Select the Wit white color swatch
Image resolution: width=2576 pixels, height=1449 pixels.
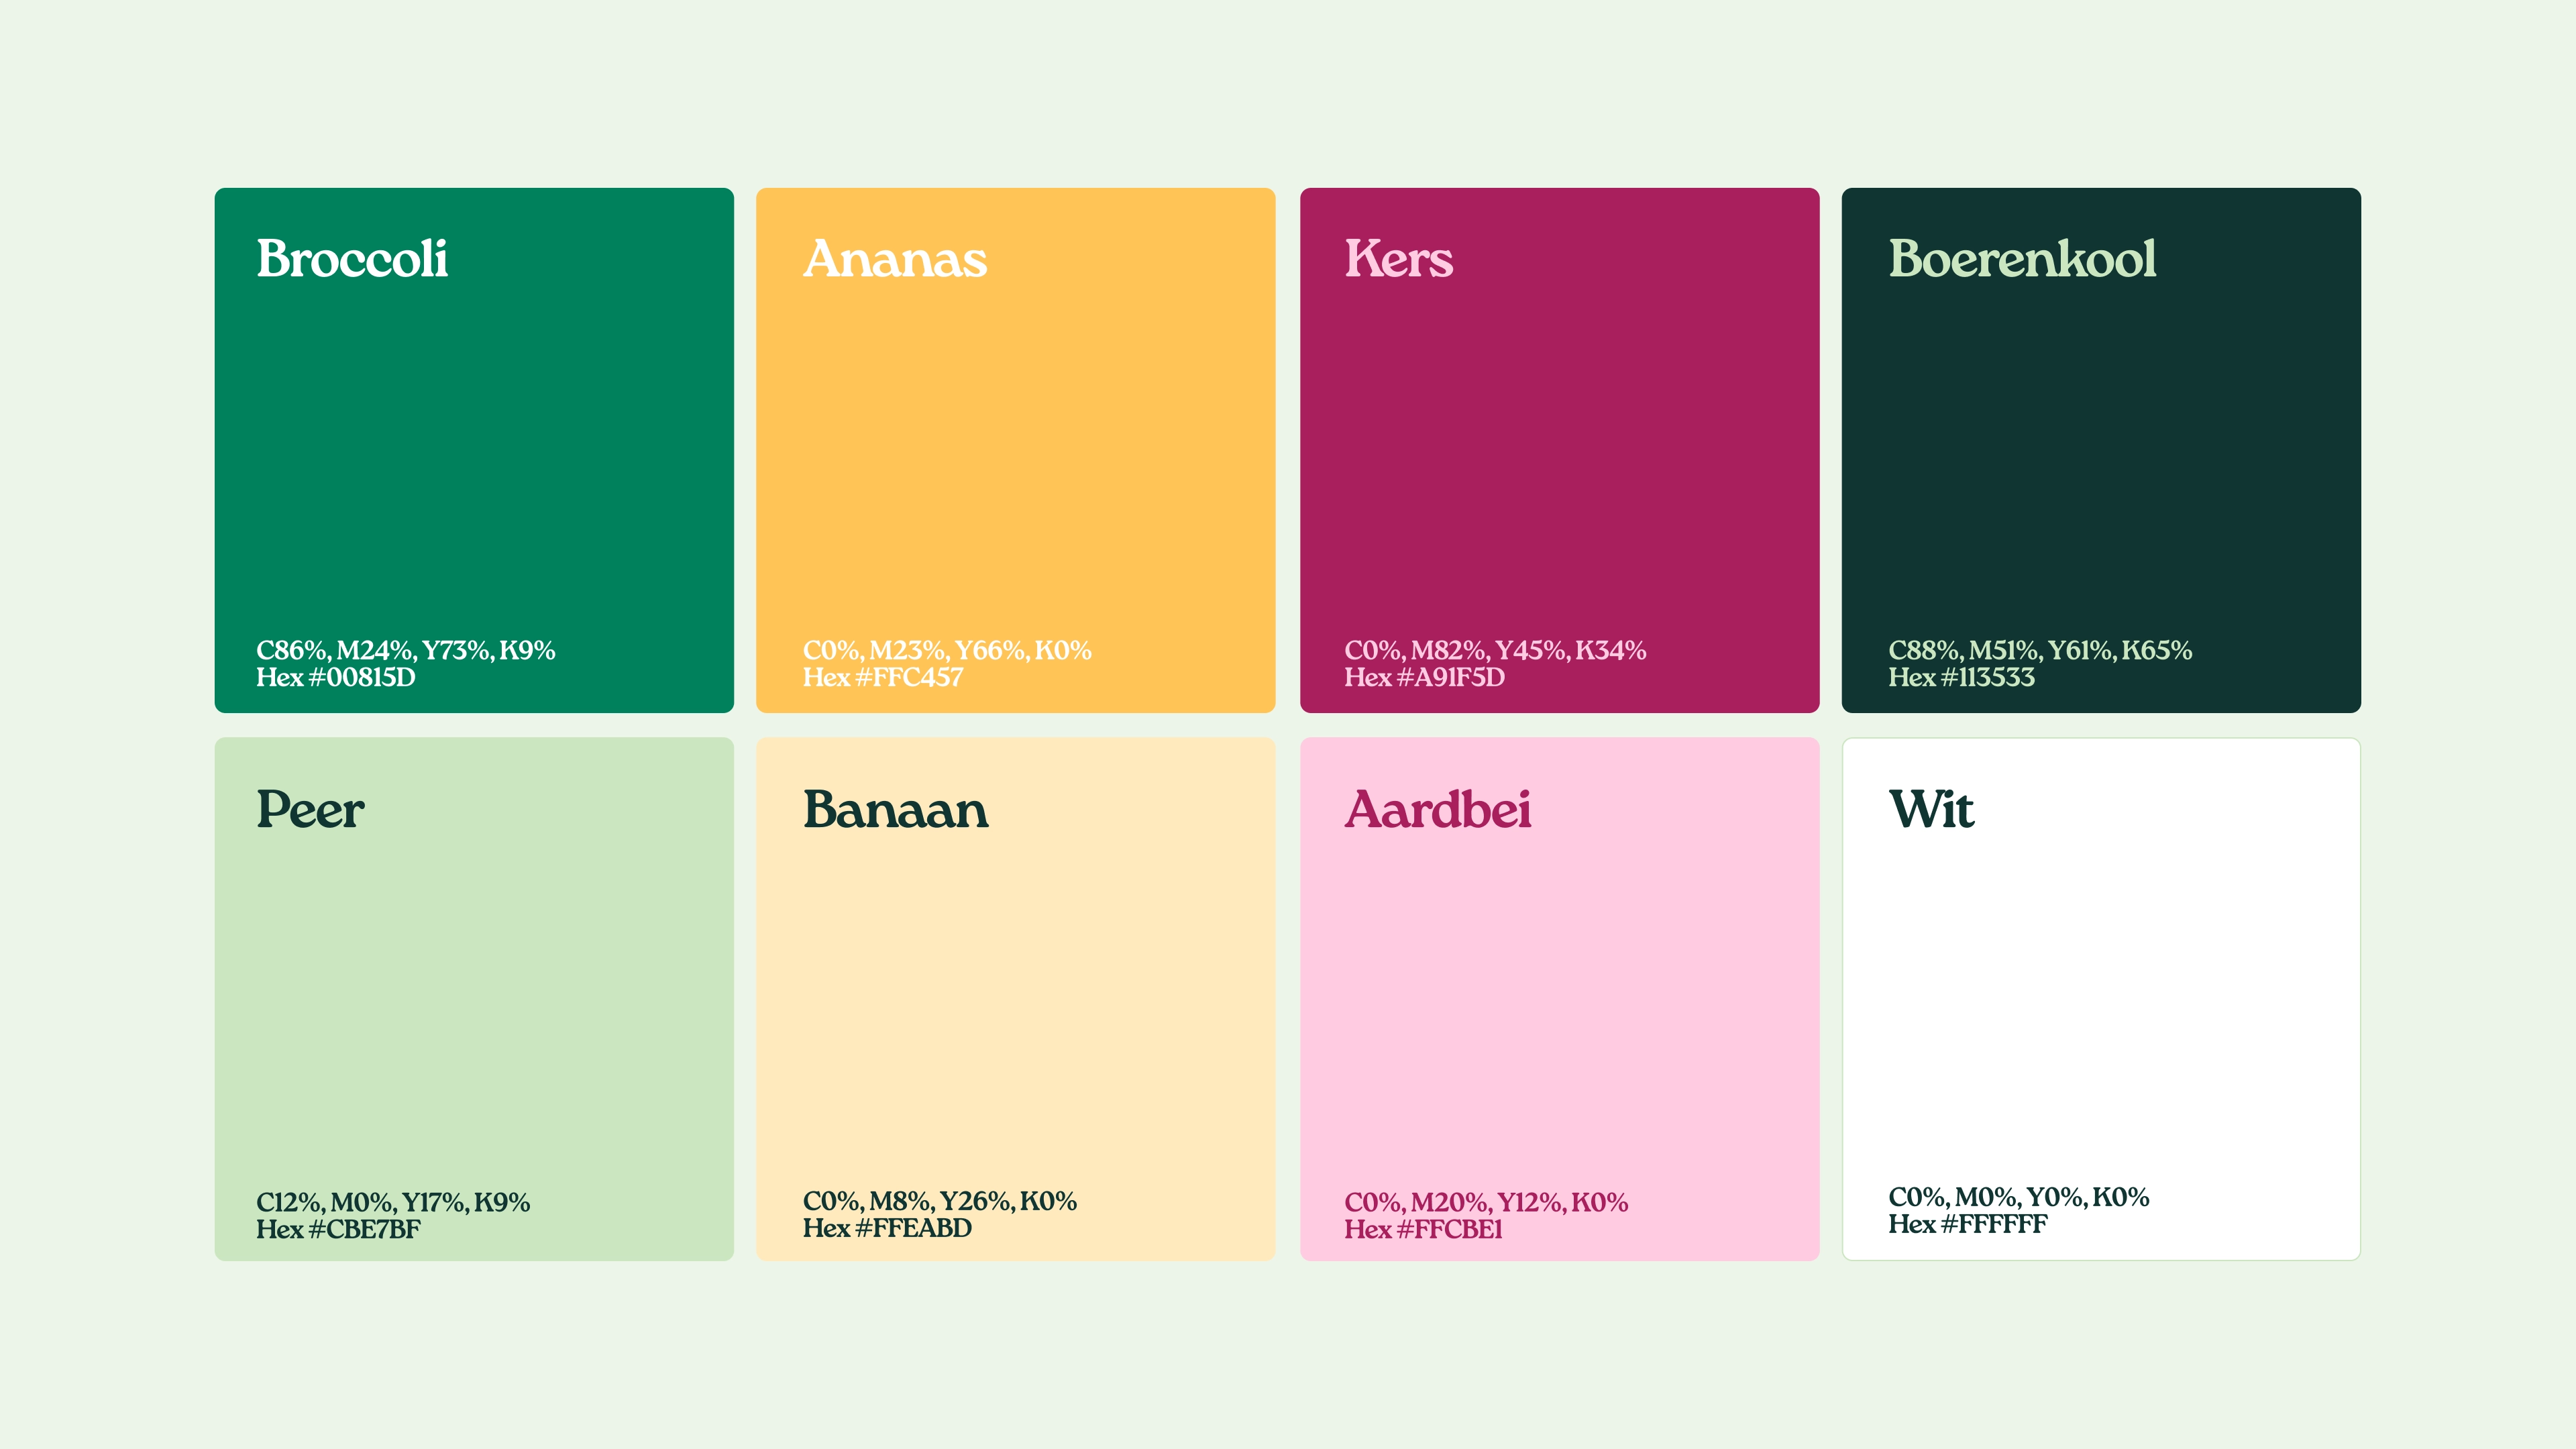(2101, 999)
